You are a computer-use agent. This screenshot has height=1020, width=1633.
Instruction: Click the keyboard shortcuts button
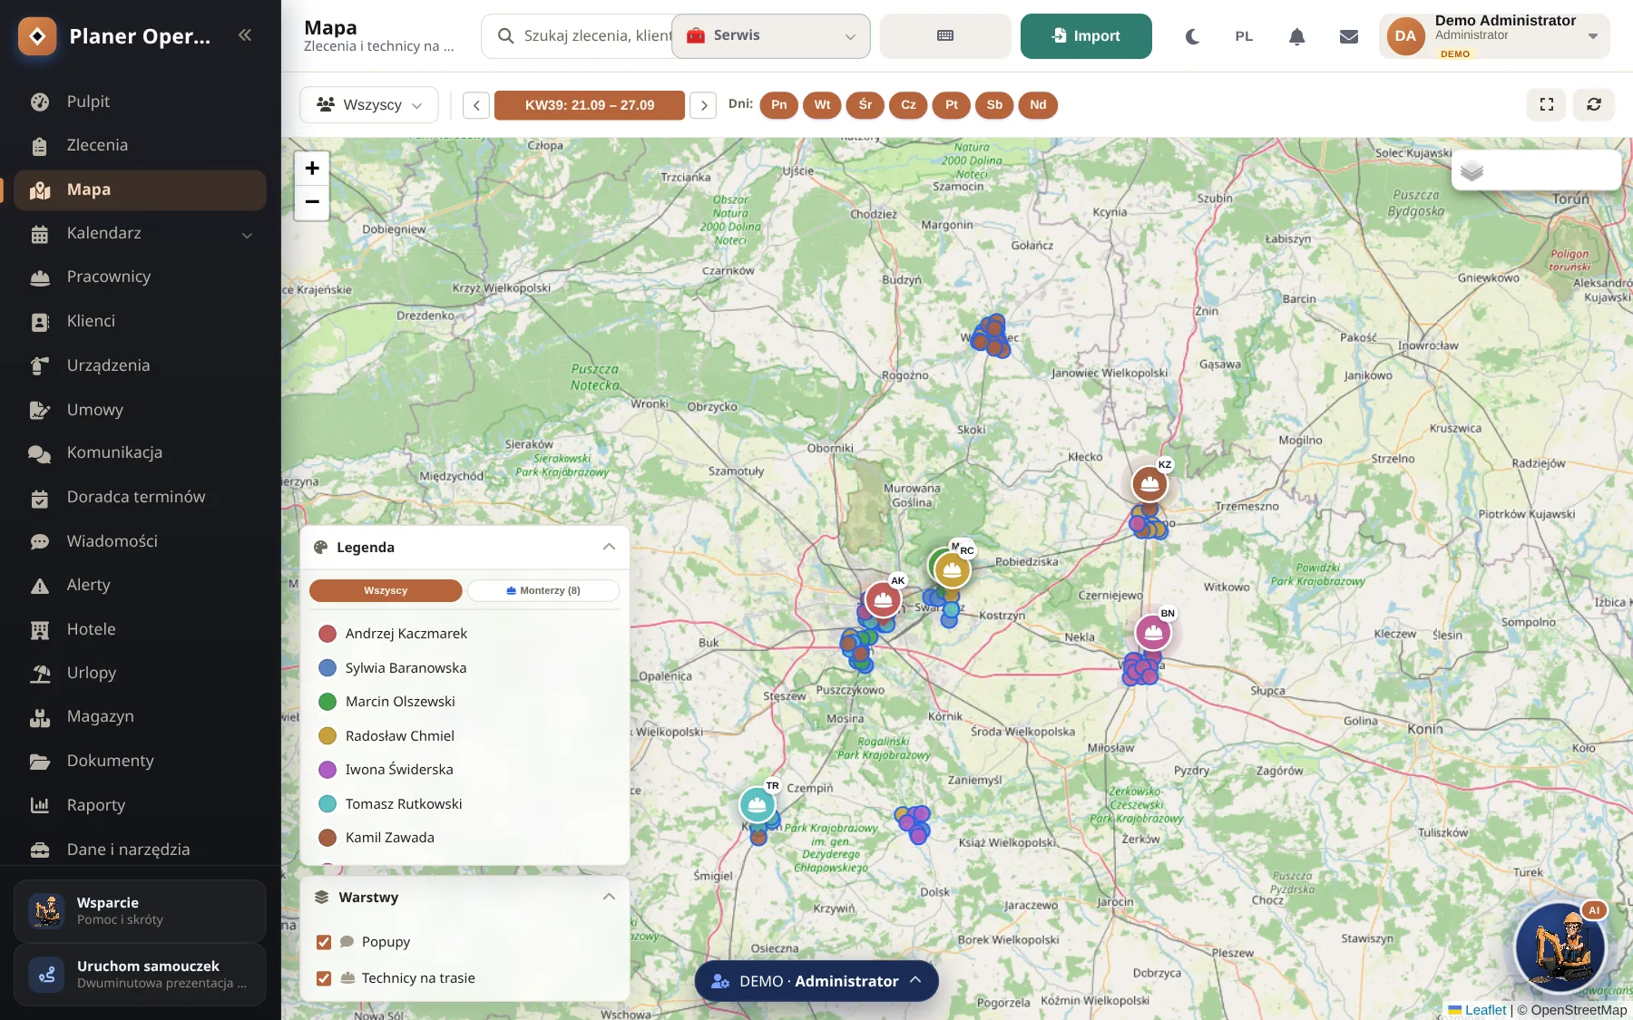pyautogui.click(x=945, y=36)
